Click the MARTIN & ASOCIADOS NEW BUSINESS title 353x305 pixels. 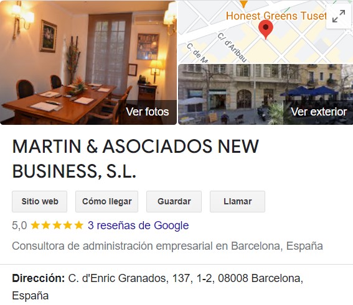(x=136, y=158)
